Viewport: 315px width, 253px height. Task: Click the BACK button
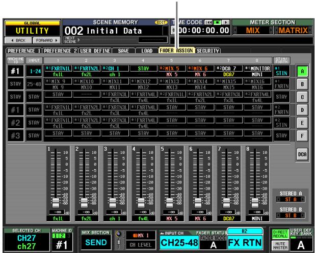18,40
